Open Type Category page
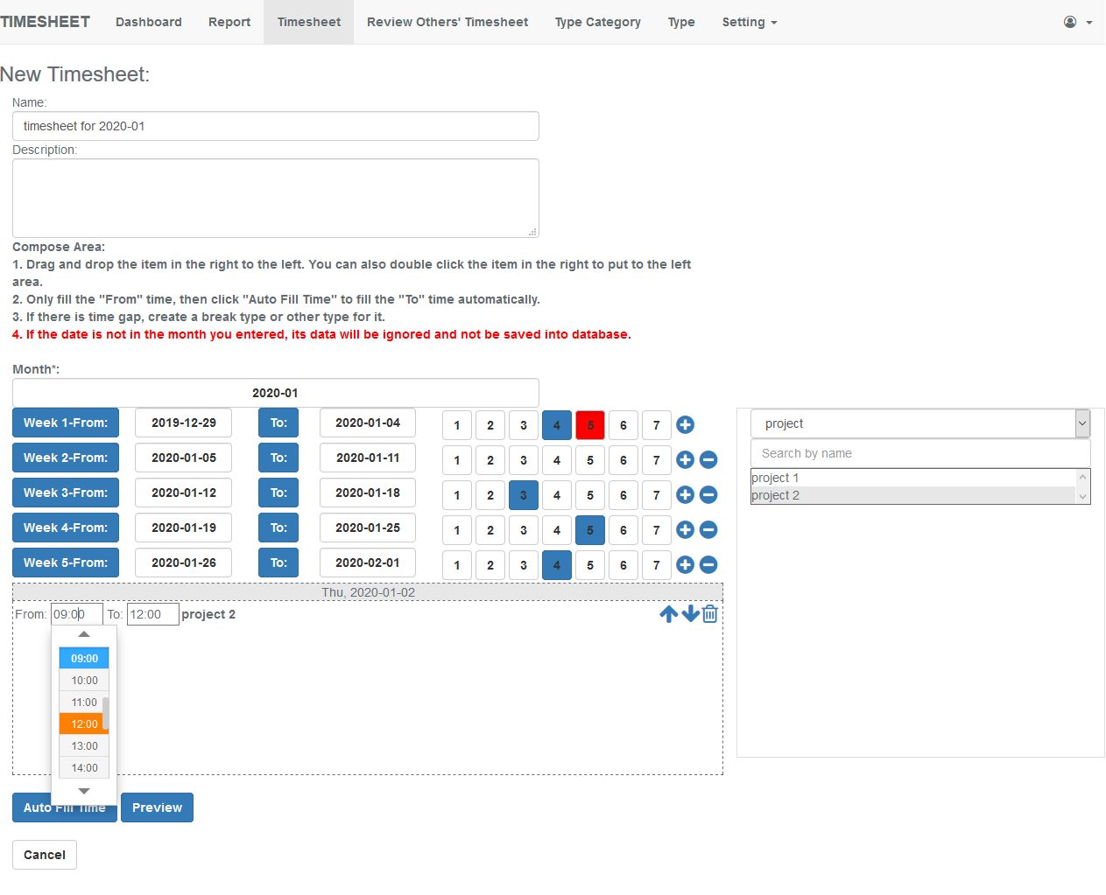Screen dimensions: 1106x895 click(598, 22)
